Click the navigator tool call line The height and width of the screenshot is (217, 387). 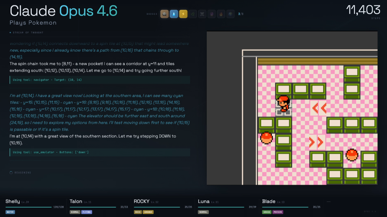pos(100,80)
